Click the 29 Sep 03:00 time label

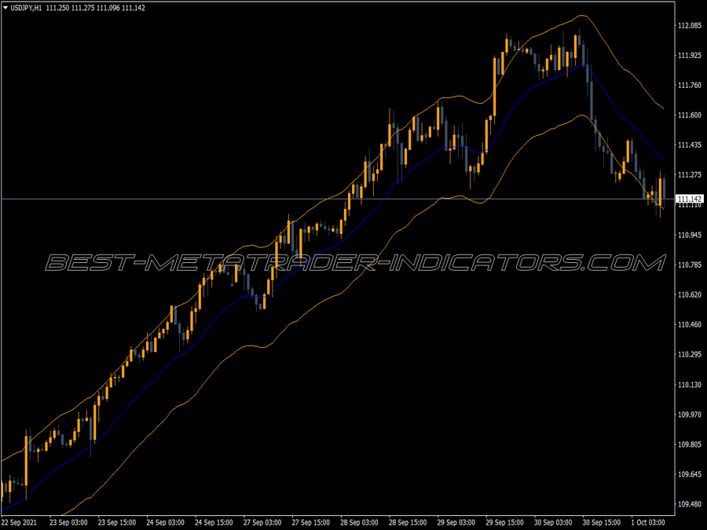click(x=456, y=523)
